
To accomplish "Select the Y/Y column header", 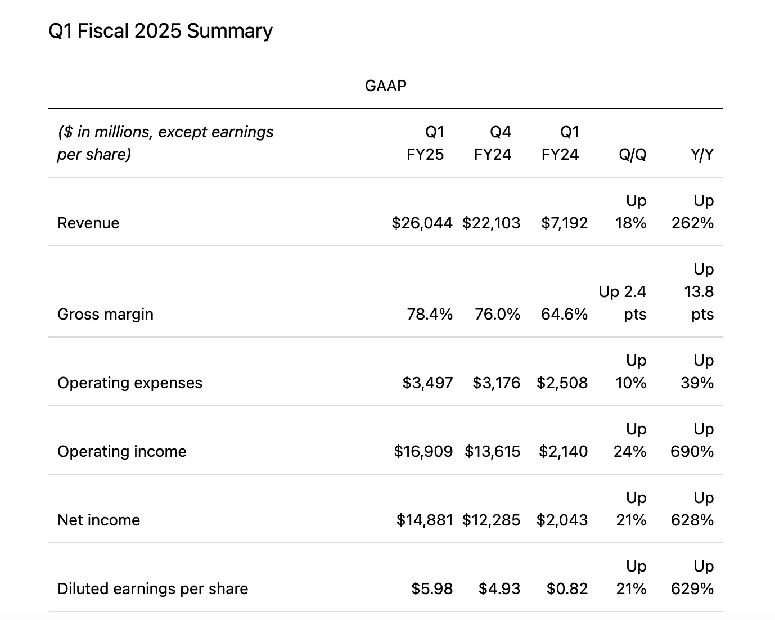I will pyautogui.click(x=702, y=155).
